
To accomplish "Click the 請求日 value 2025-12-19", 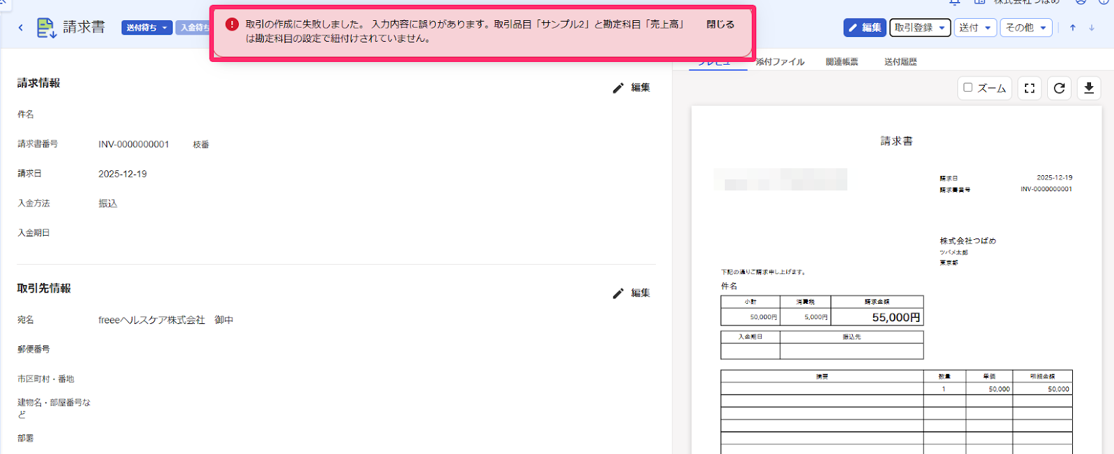I will click(x=123, y=174).
